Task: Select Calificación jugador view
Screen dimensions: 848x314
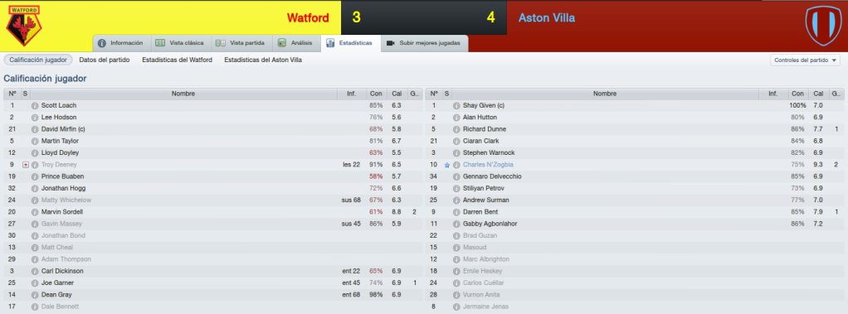Action: coord(38,60)
